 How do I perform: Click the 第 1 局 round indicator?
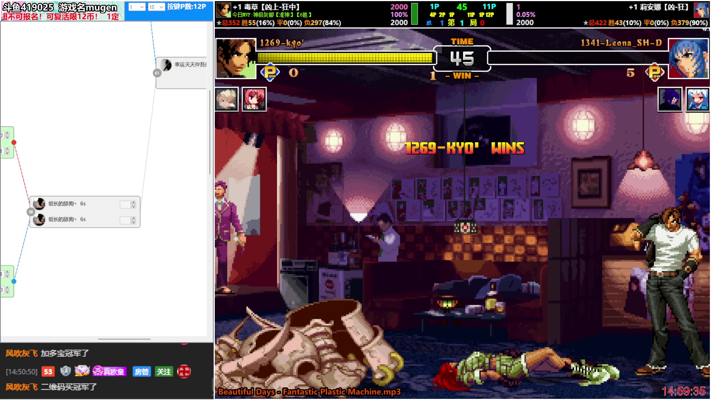click(x=462, y=23)
